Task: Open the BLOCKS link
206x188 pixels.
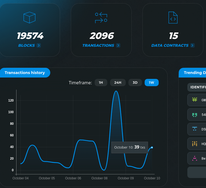Action: pos(26,45)
